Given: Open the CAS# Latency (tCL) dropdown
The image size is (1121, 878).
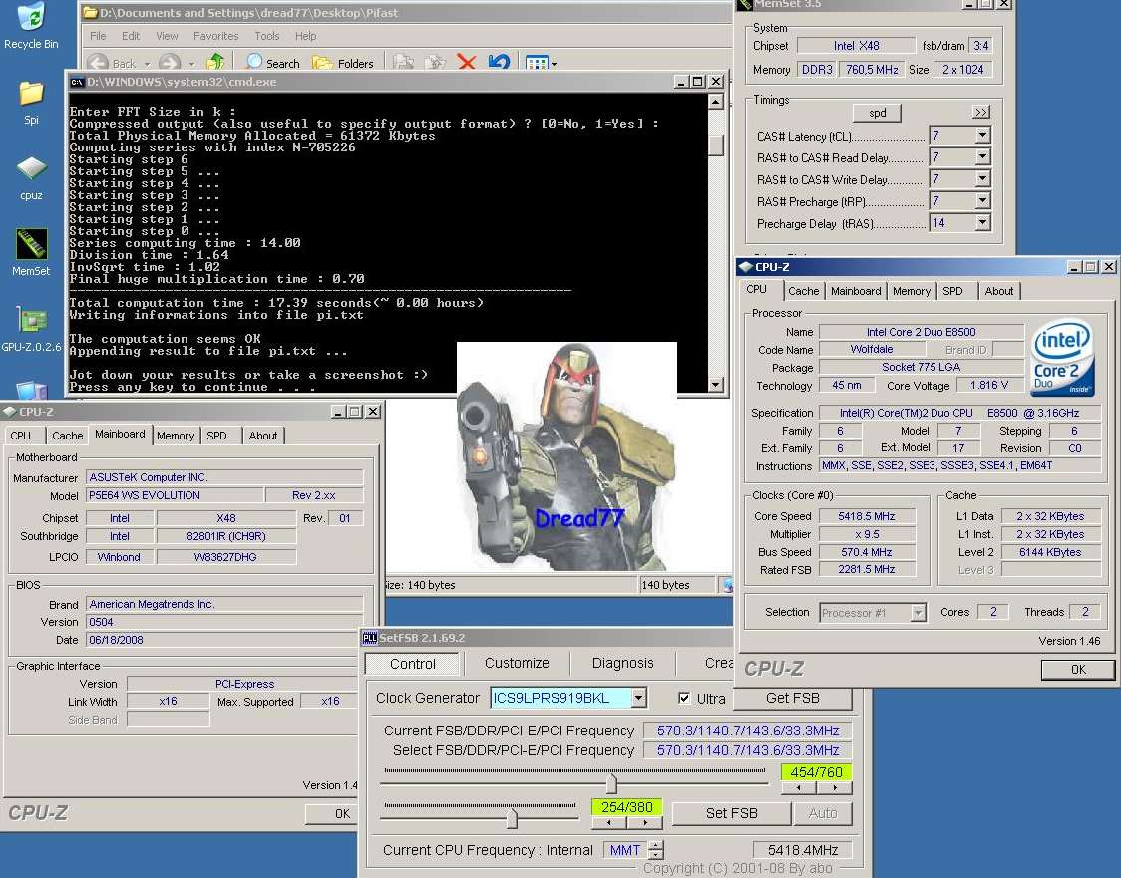Looking at the screenshot, I should (983, 135).
